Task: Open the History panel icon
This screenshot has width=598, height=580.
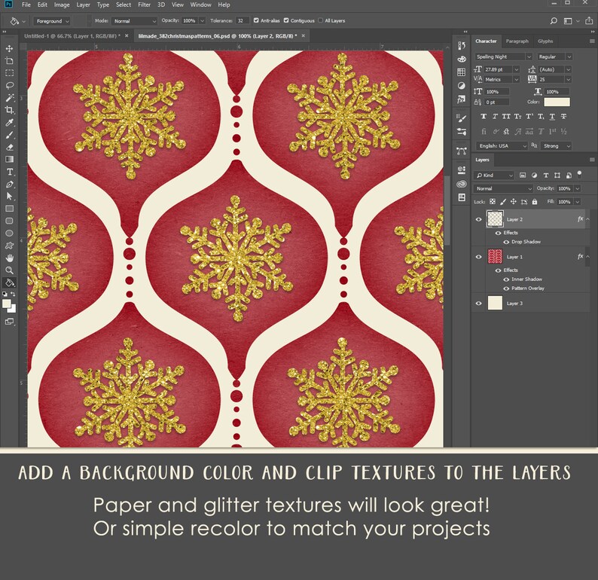Action: pos(462,46)
